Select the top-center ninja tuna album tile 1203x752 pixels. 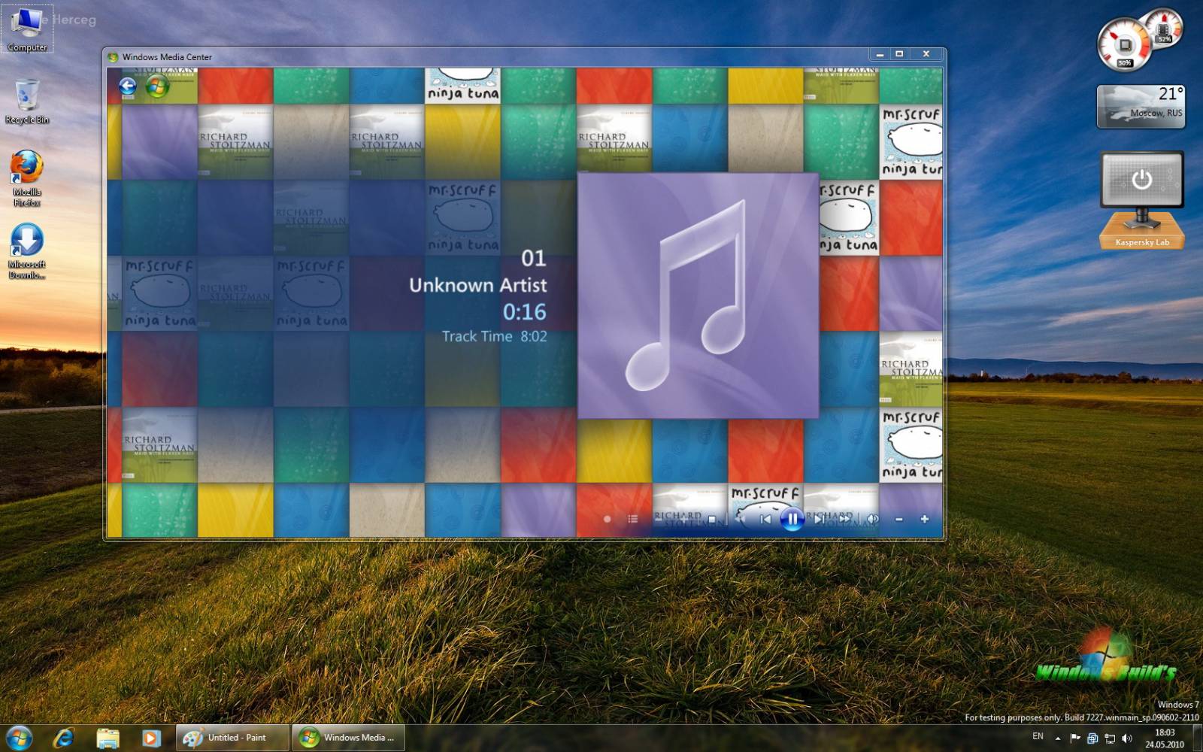pos(462,85)
